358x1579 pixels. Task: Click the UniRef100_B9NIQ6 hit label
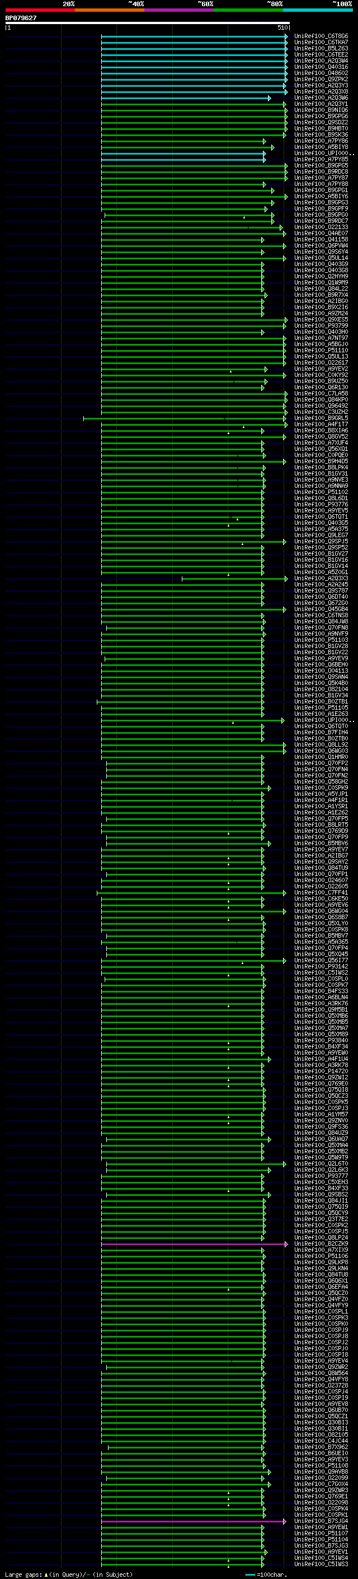click(321, 110)
